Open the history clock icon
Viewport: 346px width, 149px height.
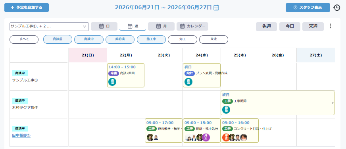point(336,8)
